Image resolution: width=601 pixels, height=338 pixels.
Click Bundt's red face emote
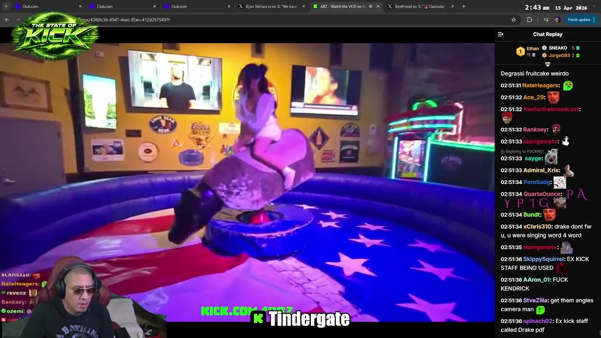coord(550,214)
